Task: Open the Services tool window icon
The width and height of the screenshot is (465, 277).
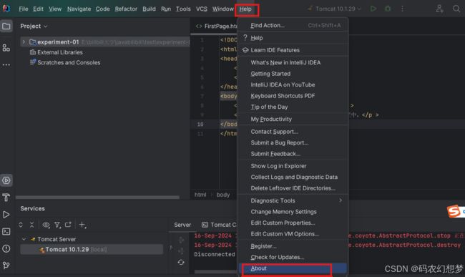Action: pos(6,180)
